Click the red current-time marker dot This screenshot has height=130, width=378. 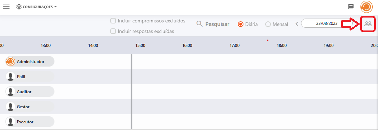pyautogui.click(x=268, y=40)
